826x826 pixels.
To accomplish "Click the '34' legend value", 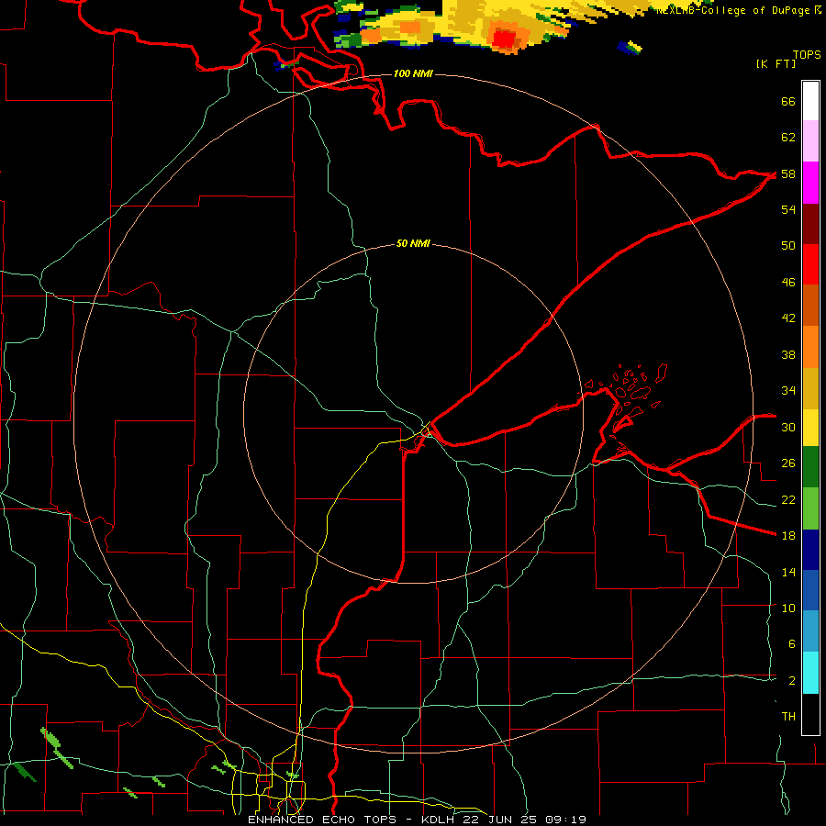I will pyautogui.click(x=788, y=391).
